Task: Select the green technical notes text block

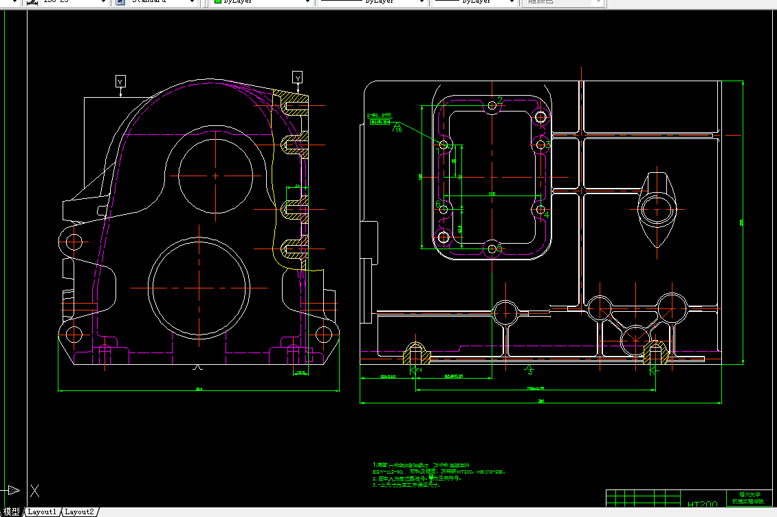Action: [x=439, y=475]
